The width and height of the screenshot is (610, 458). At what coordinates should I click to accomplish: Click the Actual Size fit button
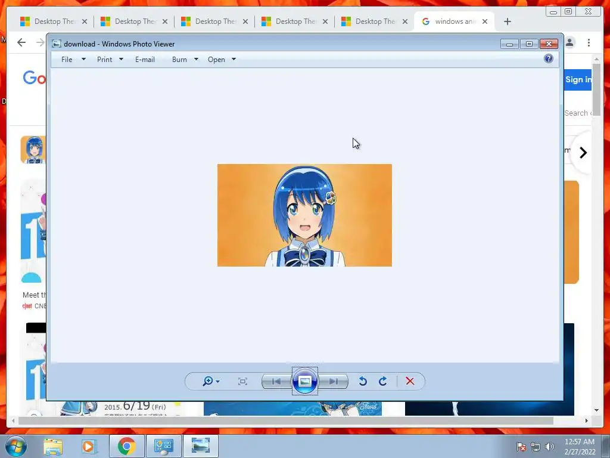242,381
